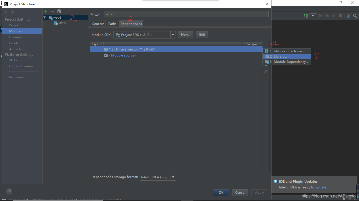Open help with the question mark icon
The image size is (359, 201).
click(9, 191)
